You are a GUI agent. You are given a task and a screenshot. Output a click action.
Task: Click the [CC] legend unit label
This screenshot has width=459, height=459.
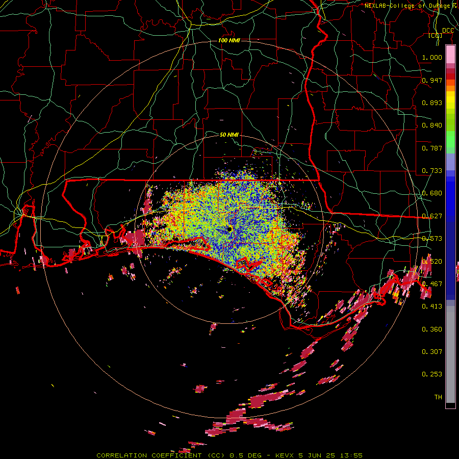click(436, 35)
